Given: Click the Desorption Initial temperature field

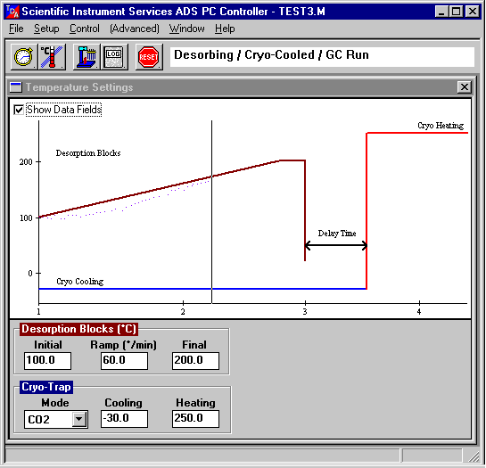Looking at the screenshot, I should pyautogui.click(x=48, y=360).
